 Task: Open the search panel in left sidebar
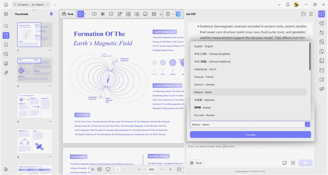(x=6, y=26)
